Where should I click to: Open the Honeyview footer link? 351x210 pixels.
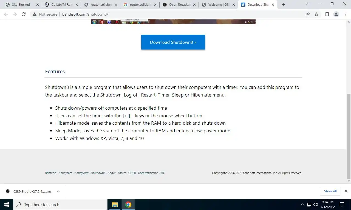click(x=81, y=173)
